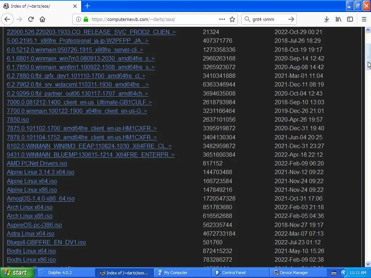Toggle the sidebar view
This screenshot has width=371, height=278.
click(350, 19)
